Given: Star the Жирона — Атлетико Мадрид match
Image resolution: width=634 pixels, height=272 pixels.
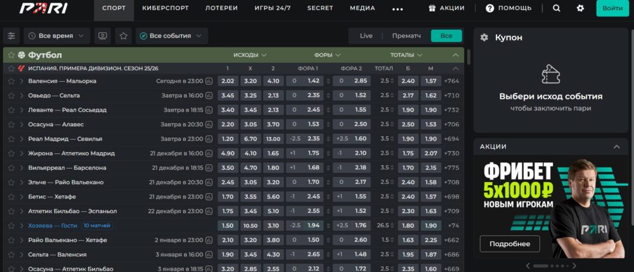Looking at the screenshot, I should [11, 153].
